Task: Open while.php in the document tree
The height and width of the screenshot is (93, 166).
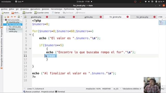Action: point(13,32)
